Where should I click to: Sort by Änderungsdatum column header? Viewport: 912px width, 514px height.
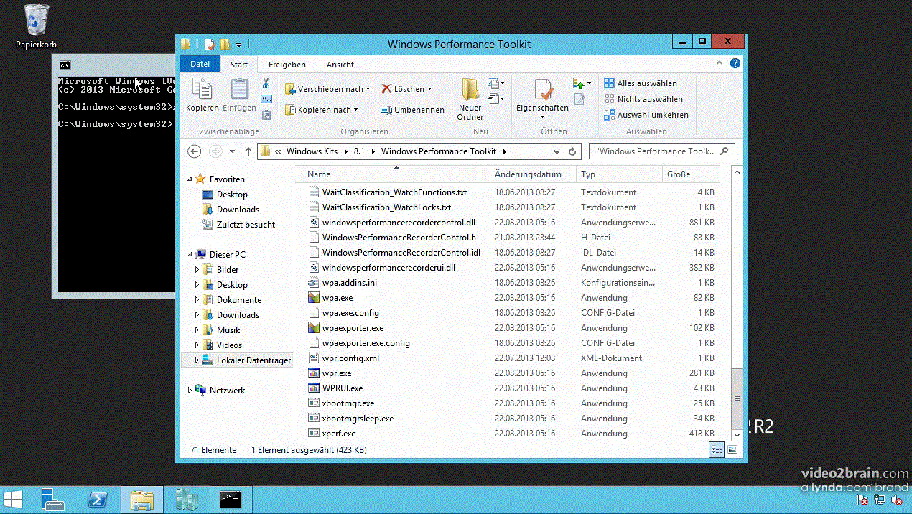533,174
